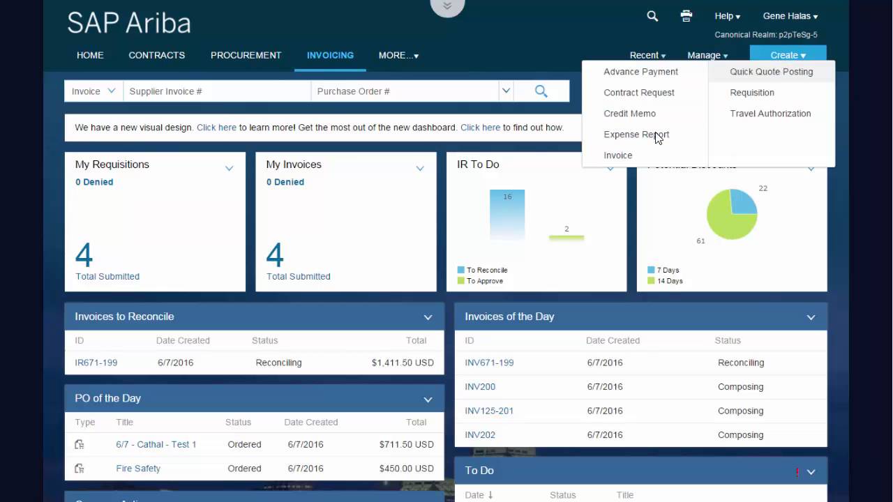Open the 0 Denied link in My Invoices
Image resolution: width=893 pixels, height=502 pixels.
pyautogui.click(x=285, y=182)
